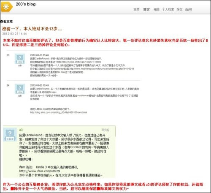This screenshot has width=211, height=193.
Task: Click a3i avatar on comment 24
Action: click(20, 89)
